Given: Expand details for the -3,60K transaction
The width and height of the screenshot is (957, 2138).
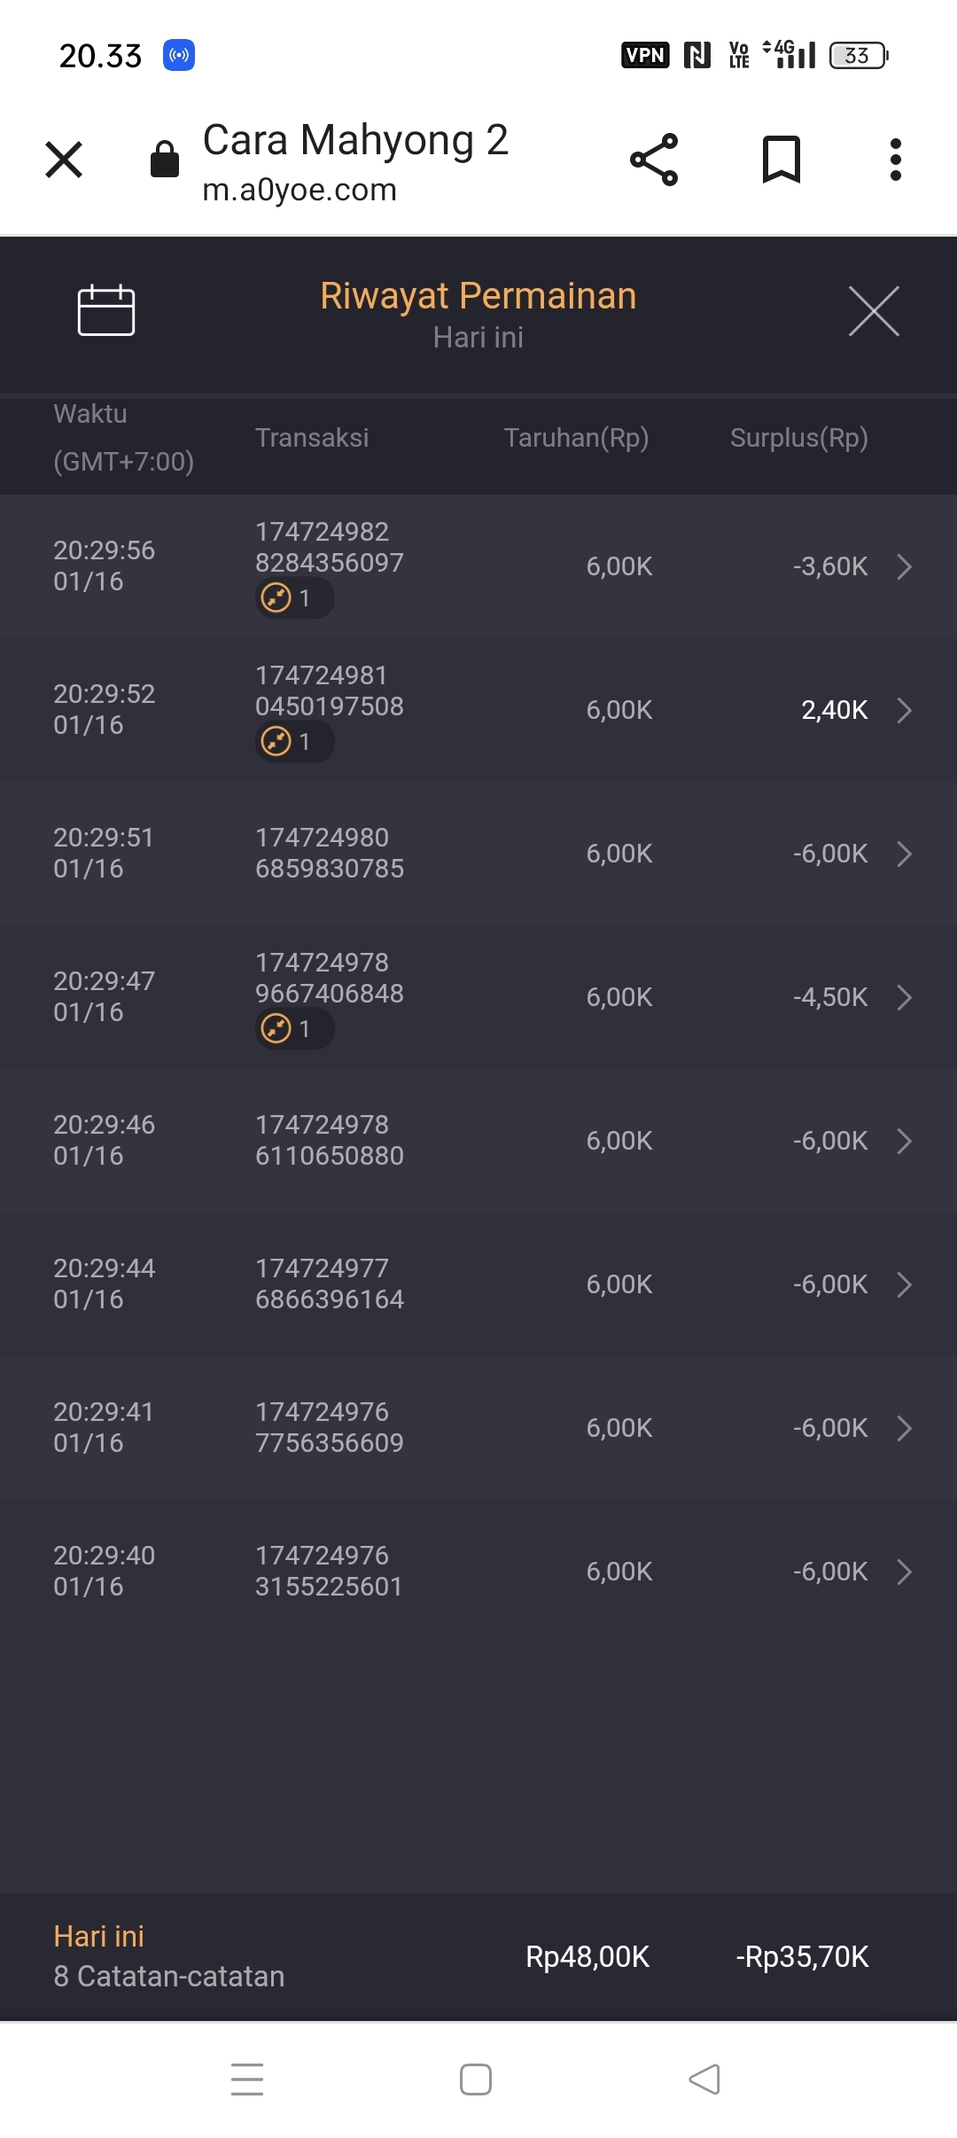Looking at the screenshot, I should (904, 566).
